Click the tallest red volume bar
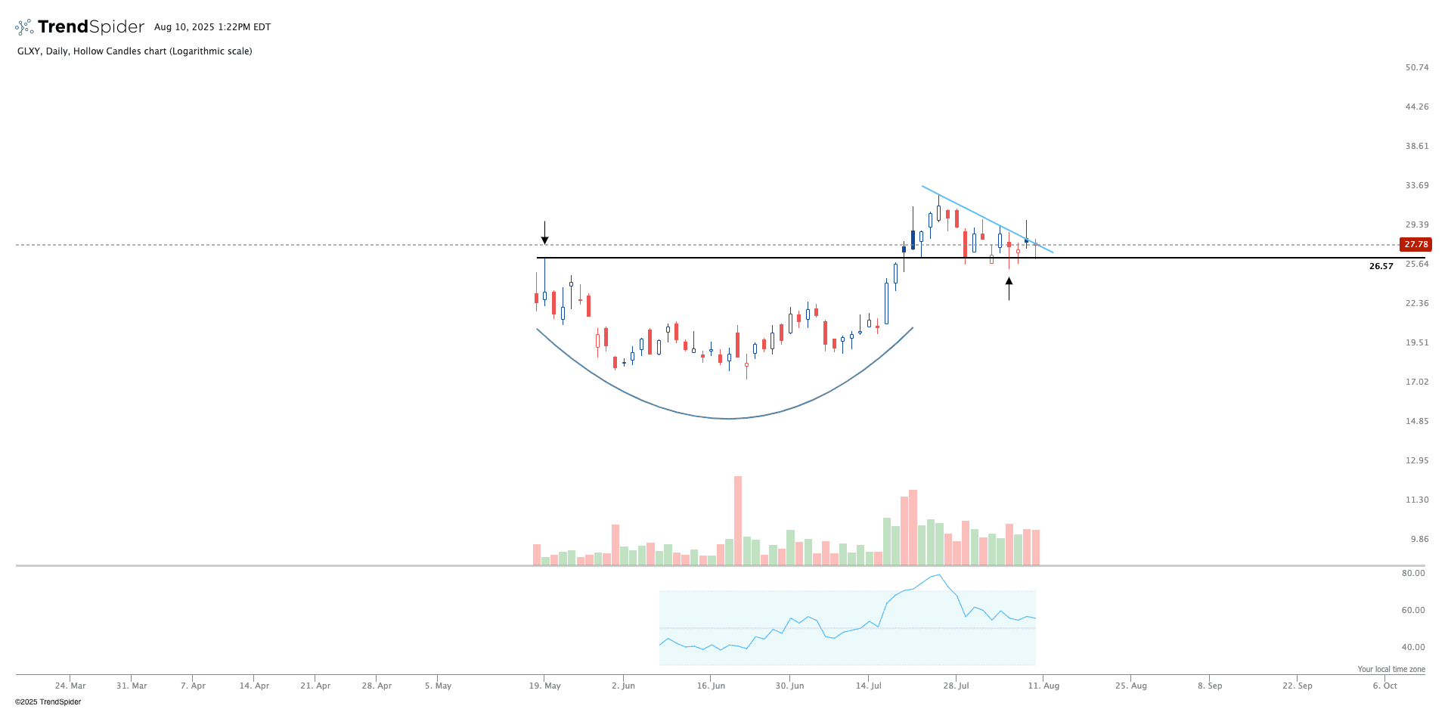This screenshot has width=1448, height=709. point(738,520)
